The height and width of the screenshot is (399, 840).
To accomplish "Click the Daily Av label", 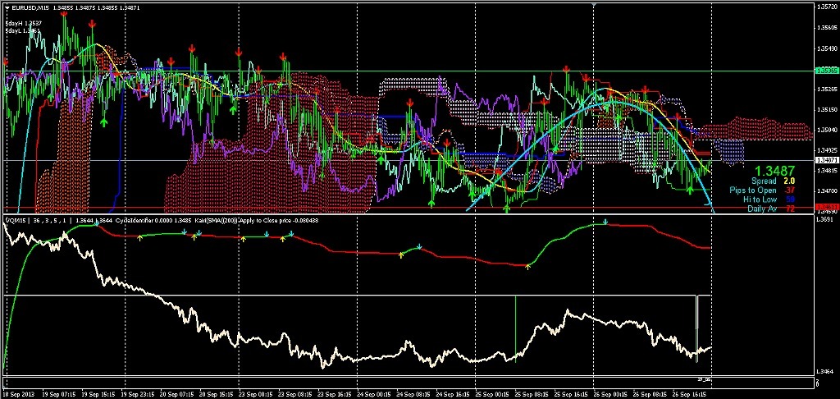I will 762,209.
